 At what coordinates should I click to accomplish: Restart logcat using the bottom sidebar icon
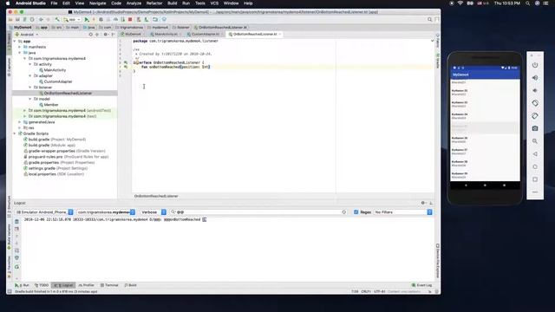coord(16,267)
